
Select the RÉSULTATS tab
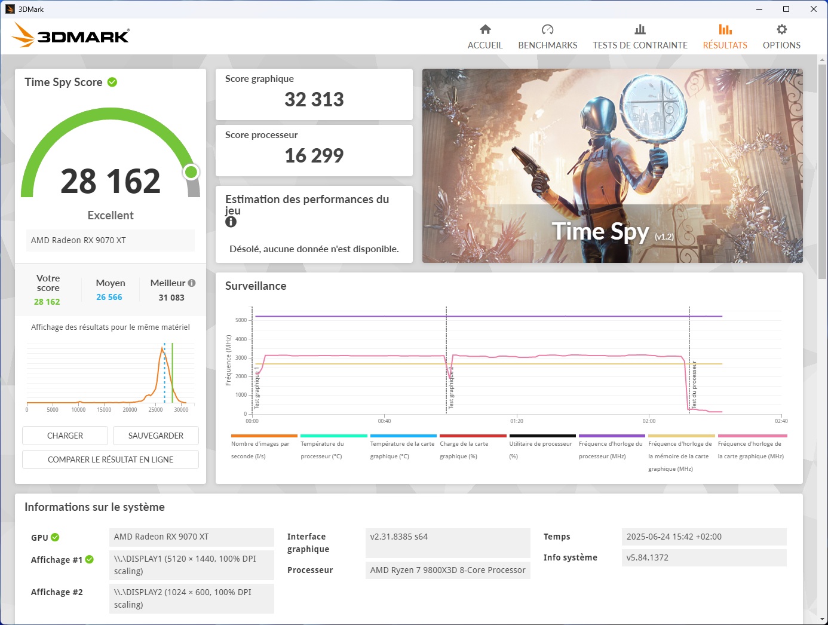pos(725,37)
